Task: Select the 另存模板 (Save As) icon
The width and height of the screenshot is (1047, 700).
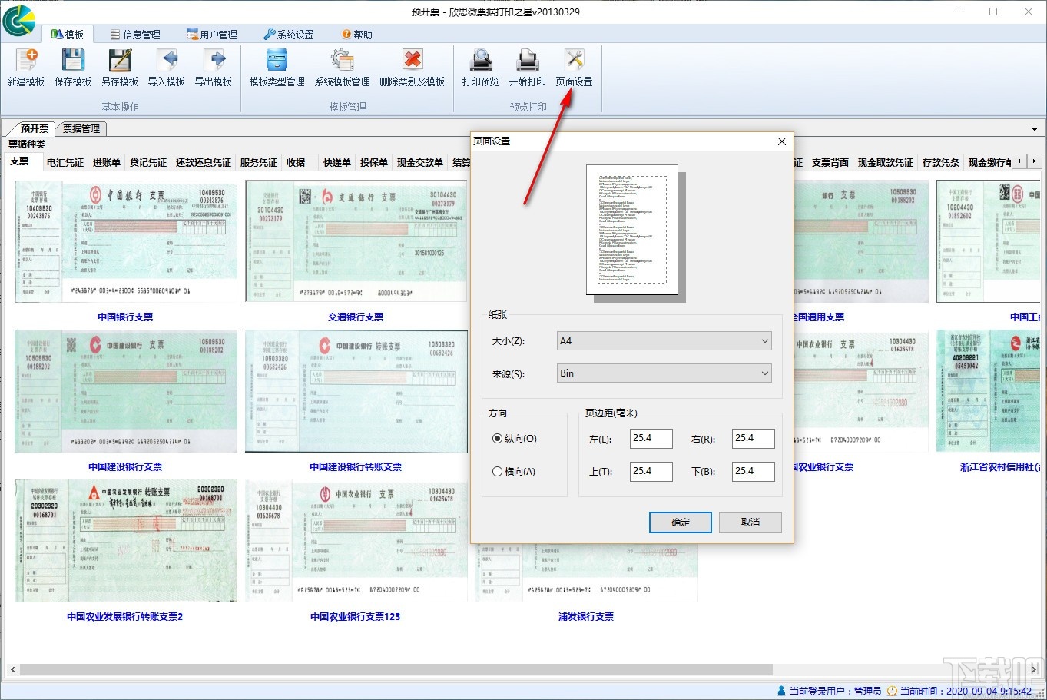Action: pyautogui.click(x=120, y=61)
